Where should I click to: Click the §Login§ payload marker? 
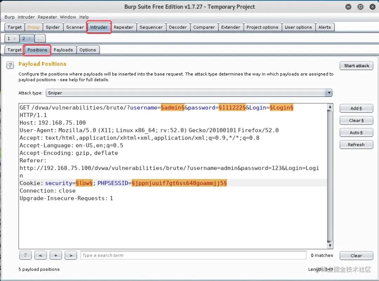pos(281,108)
